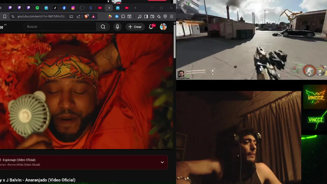This screenshot has height=184, width=327.
Task: Open YouTube notifications bell
Action: tap(151, 27)
